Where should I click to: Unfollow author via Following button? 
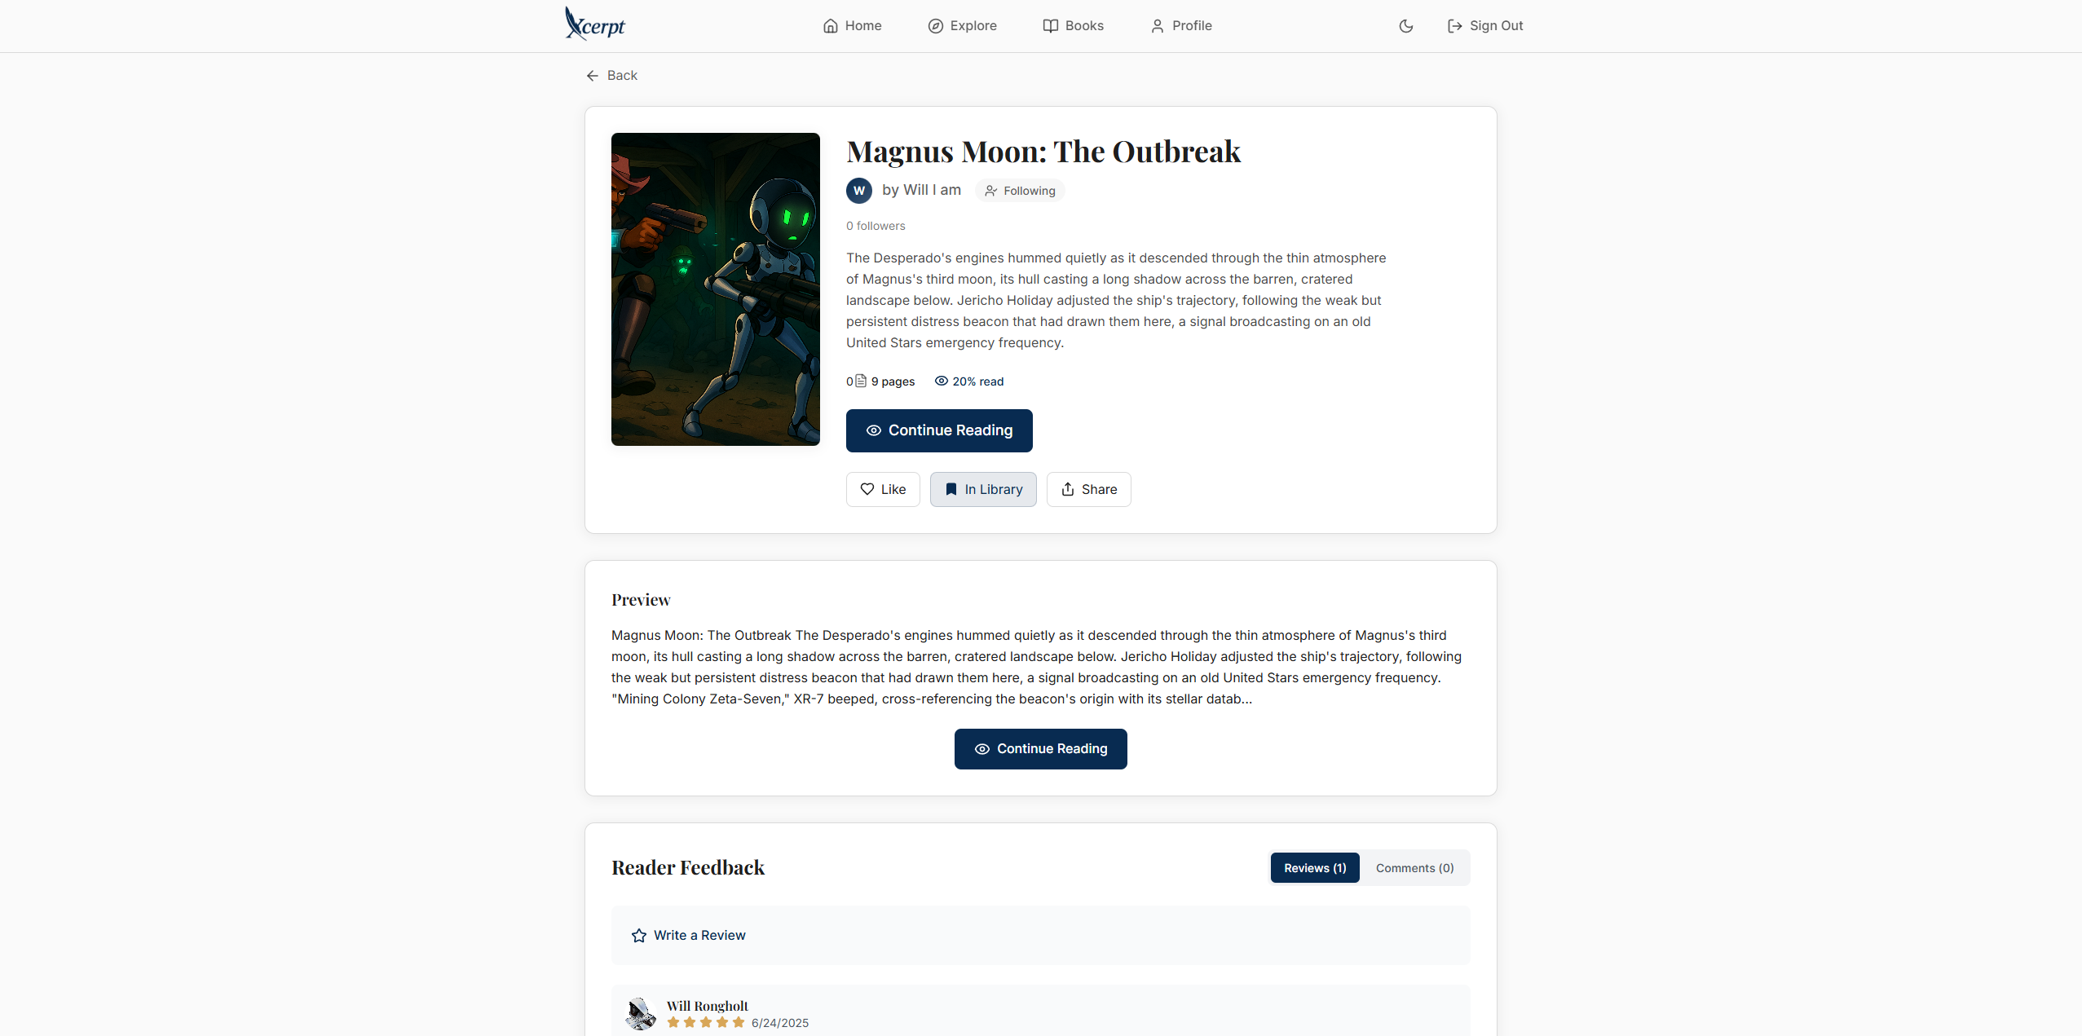click(x=1020, y=191)
